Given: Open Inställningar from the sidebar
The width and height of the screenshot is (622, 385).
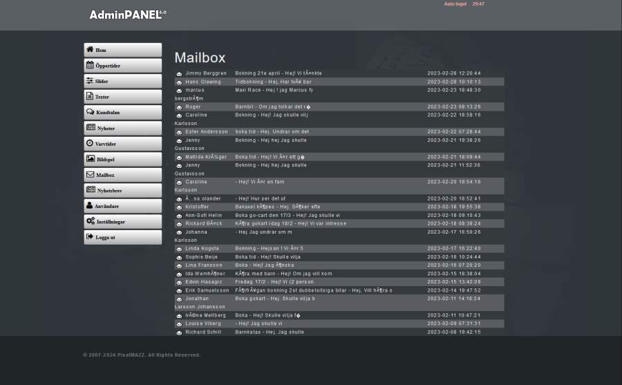Looking at the screenshot, I should 122,222.
